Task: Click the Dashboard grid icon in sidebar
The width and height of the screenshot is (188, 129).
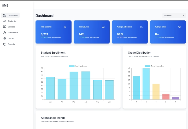Action: click(5, 15)
